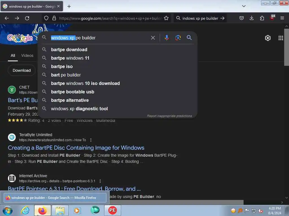289x216 pixels.
Task: Switch to the All results tab
Action: [x=13, y=55]
